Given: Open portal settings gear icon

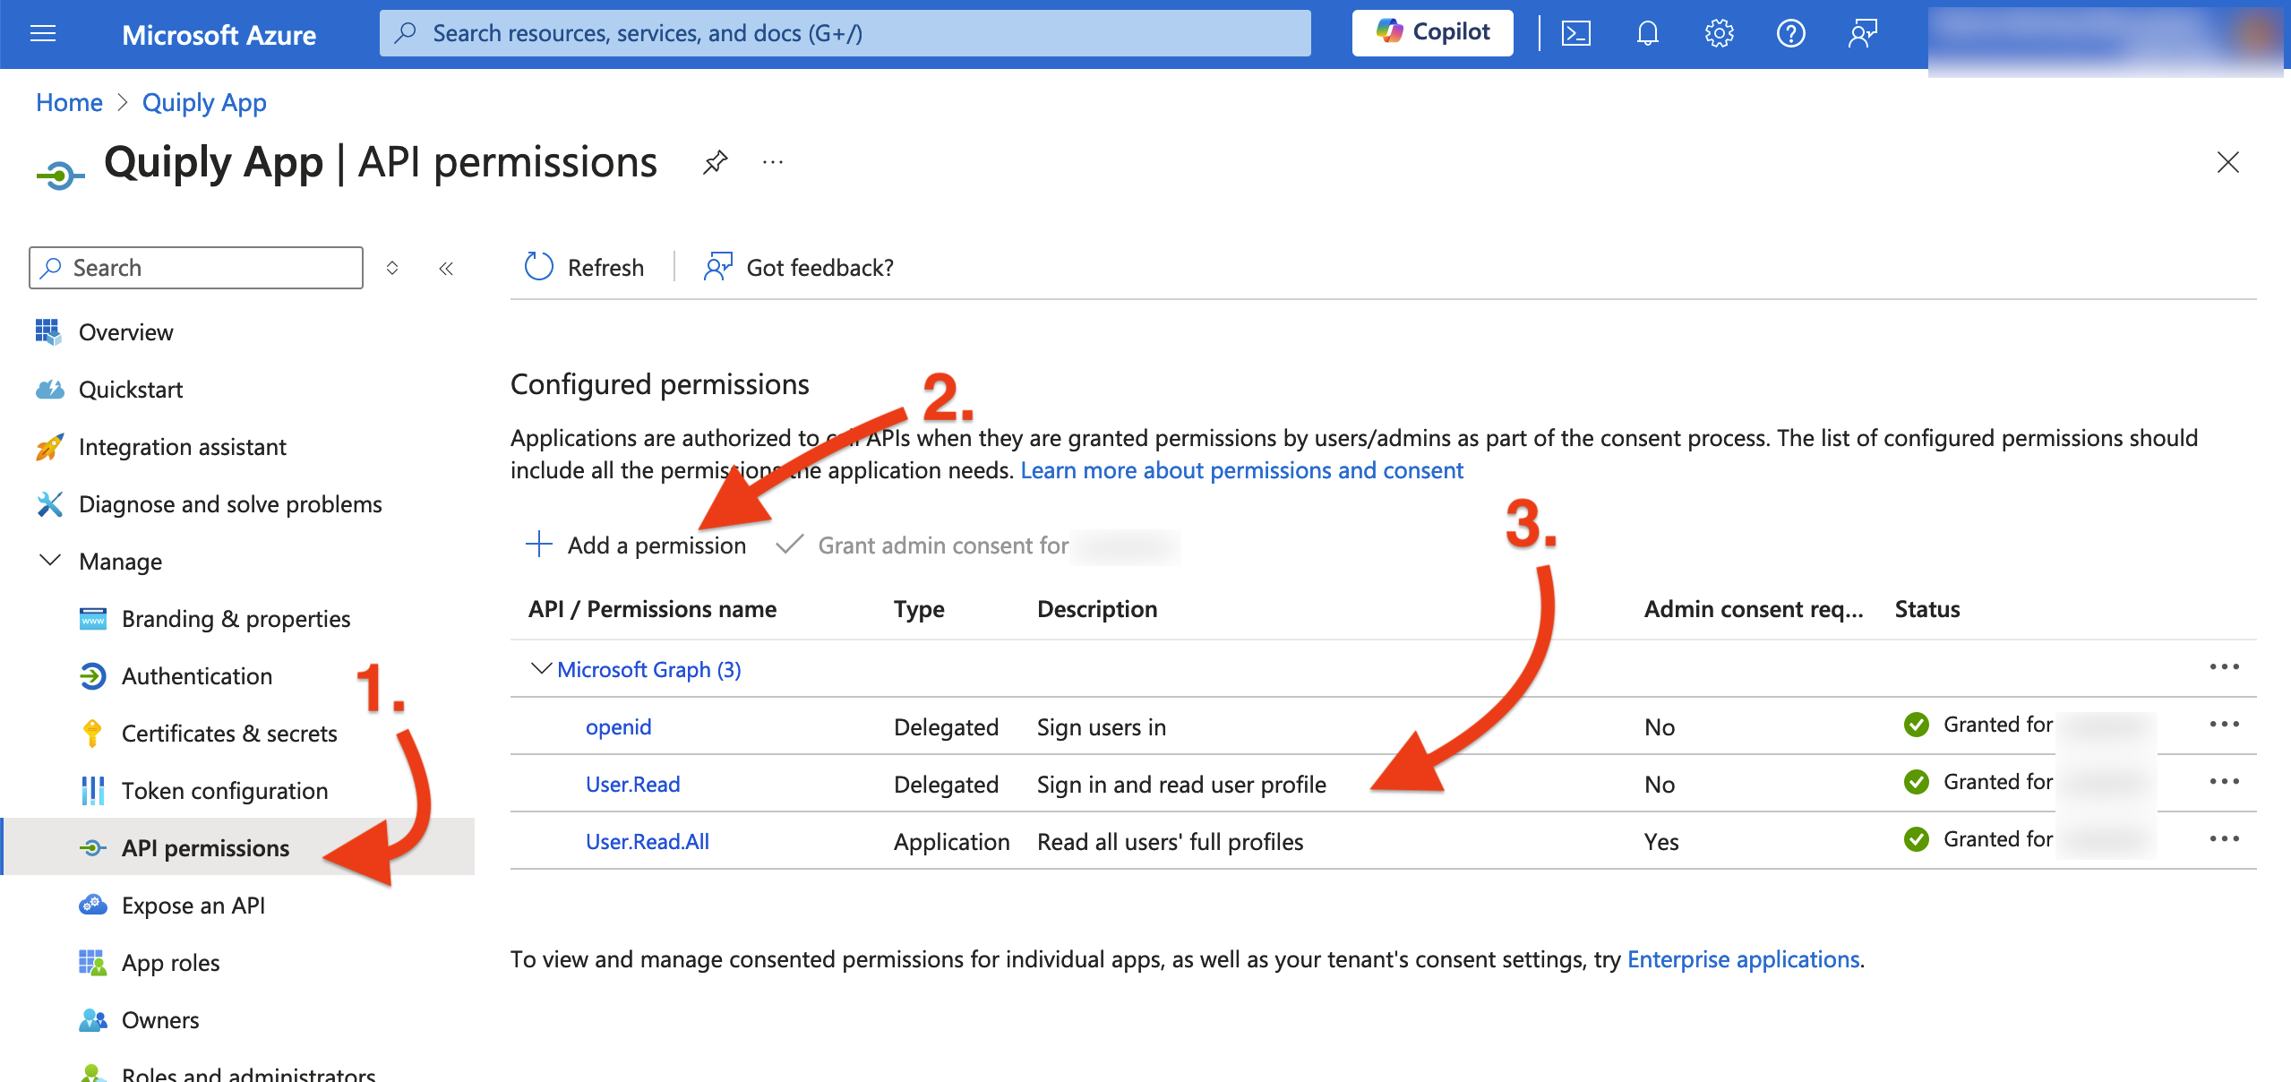Looking at the screenshot, I should 1719,34.
